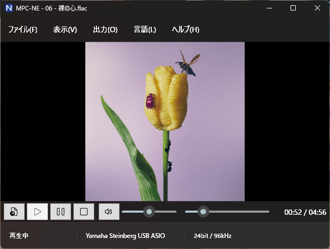
Task: Click the 再生中 status text
Action: 19,235
